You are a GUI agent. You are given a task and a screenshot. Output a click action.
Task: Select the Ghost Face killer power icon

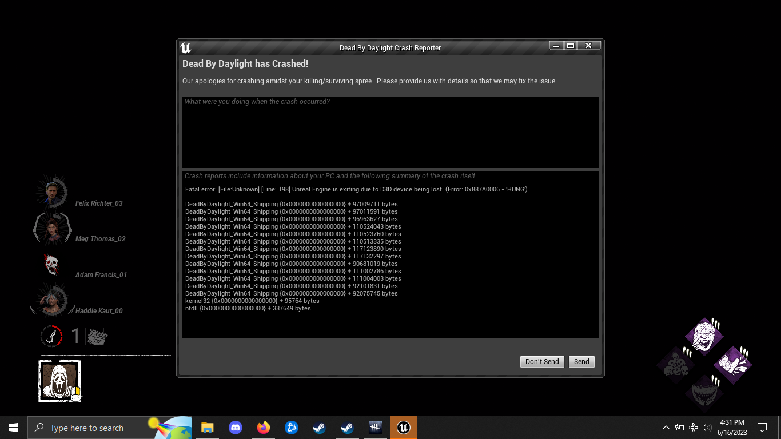pos(59,381)
